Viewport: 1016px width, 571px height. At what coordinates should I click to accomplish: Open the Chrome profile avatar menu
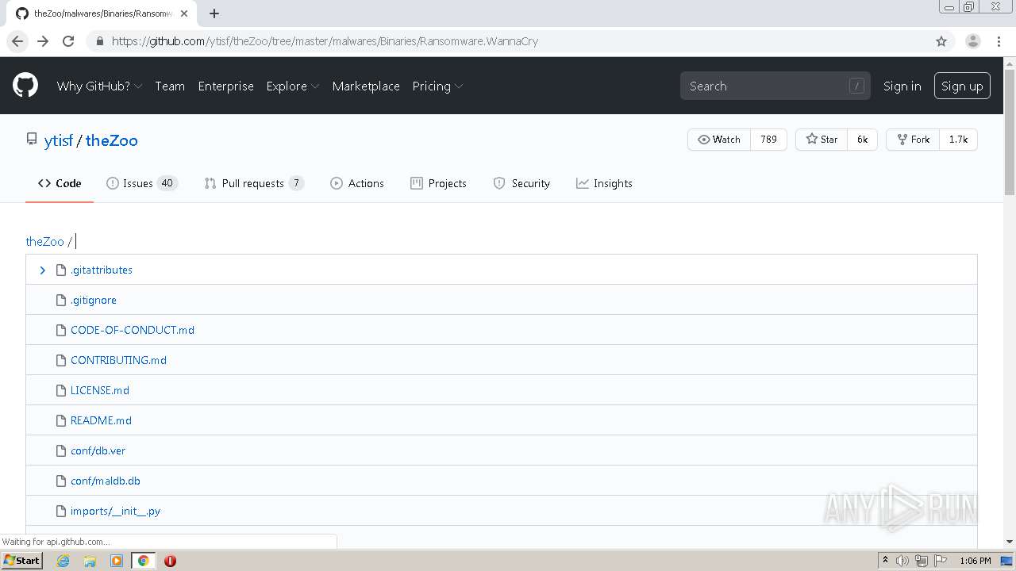pos(972,41)
